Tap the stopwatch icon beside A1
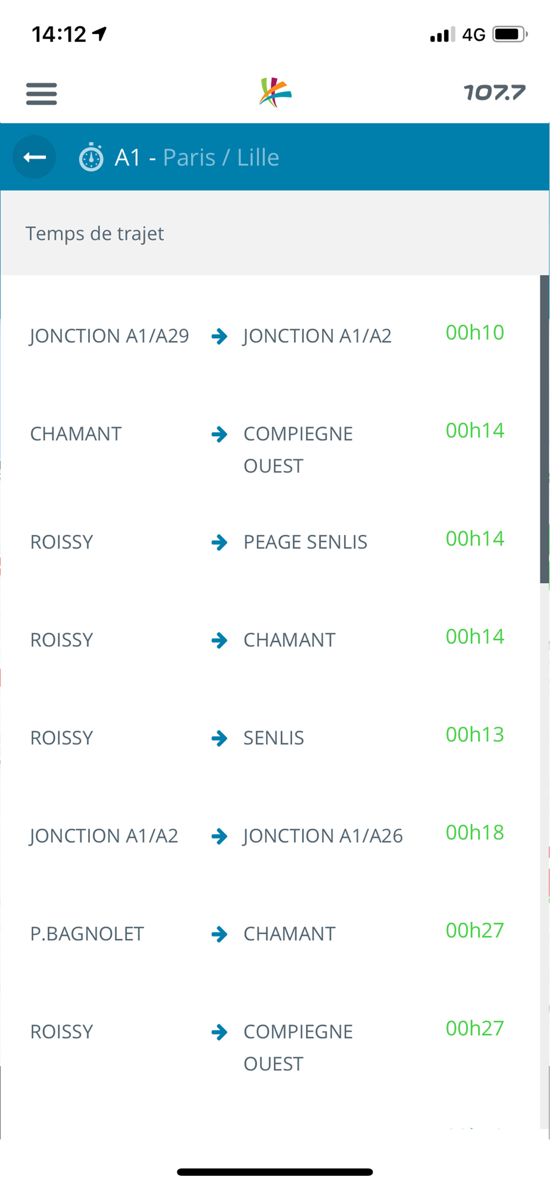This screenshot has width=550, height=1190. pyautogui.click(x=91, y=158)
